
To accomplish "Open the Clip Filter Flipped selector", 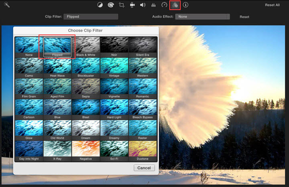I will click(91, 16).
